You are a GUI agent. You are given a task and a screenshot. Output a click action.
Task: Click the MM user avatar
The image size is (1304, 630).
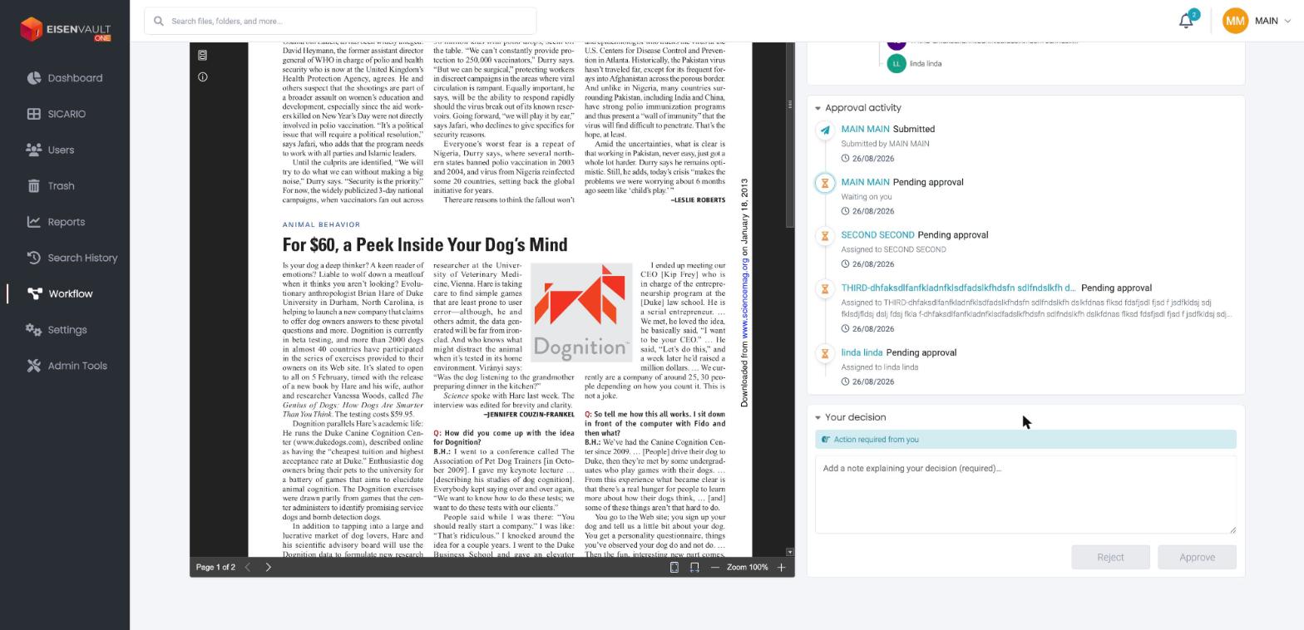click(1235, 21)
